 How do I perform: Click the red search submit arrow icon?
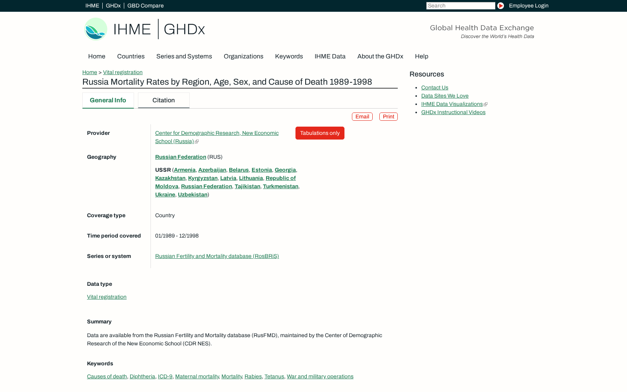[500, 5]
